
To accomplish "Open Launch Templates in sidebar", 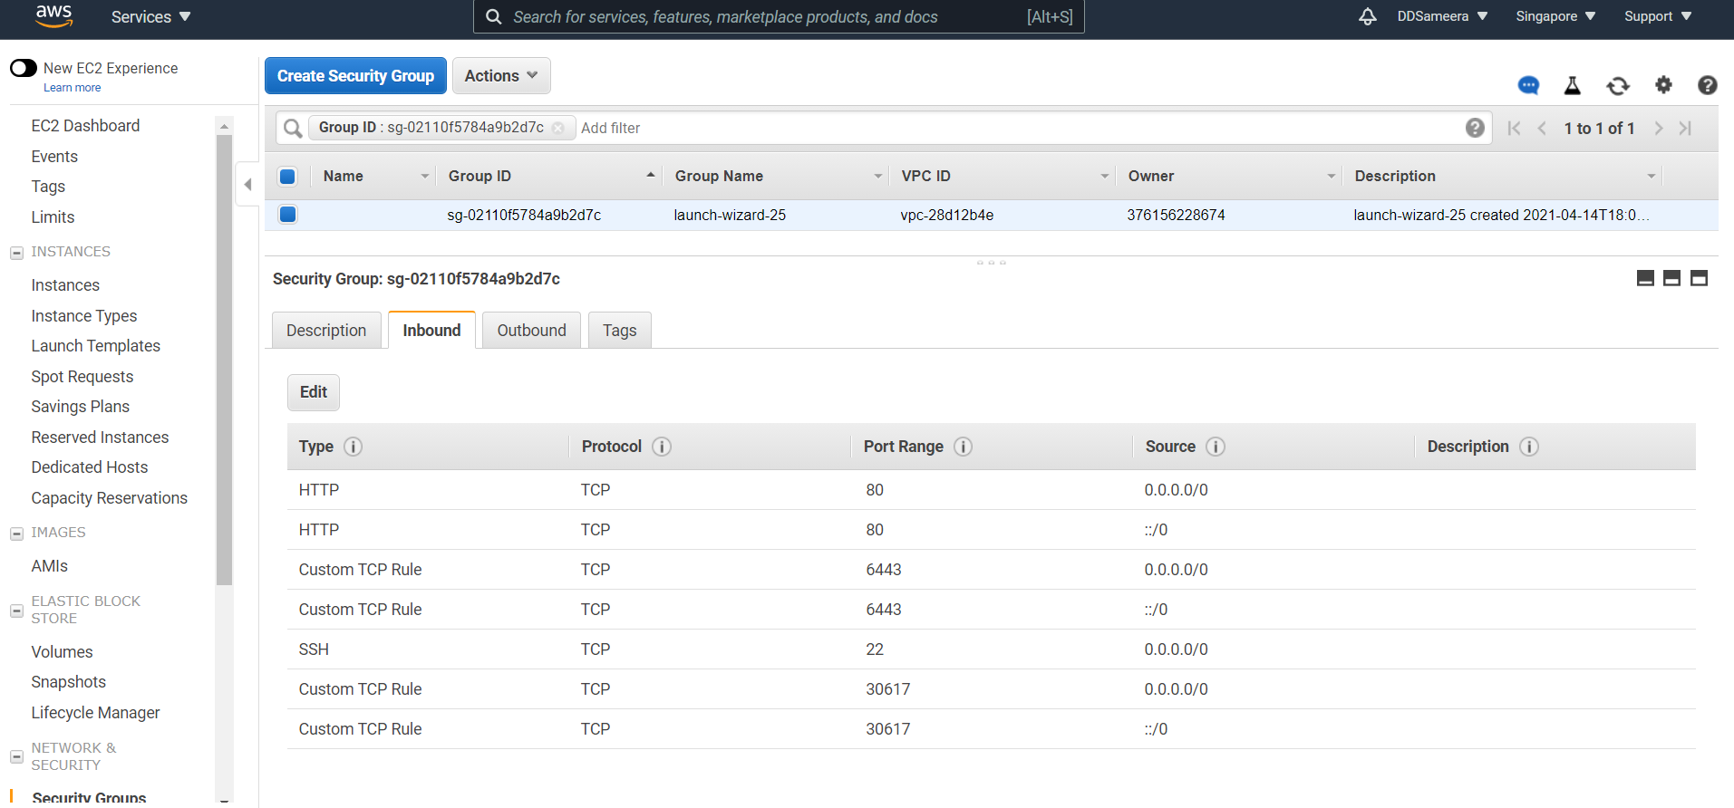I will pyautogui.click(x=95, y=346).
